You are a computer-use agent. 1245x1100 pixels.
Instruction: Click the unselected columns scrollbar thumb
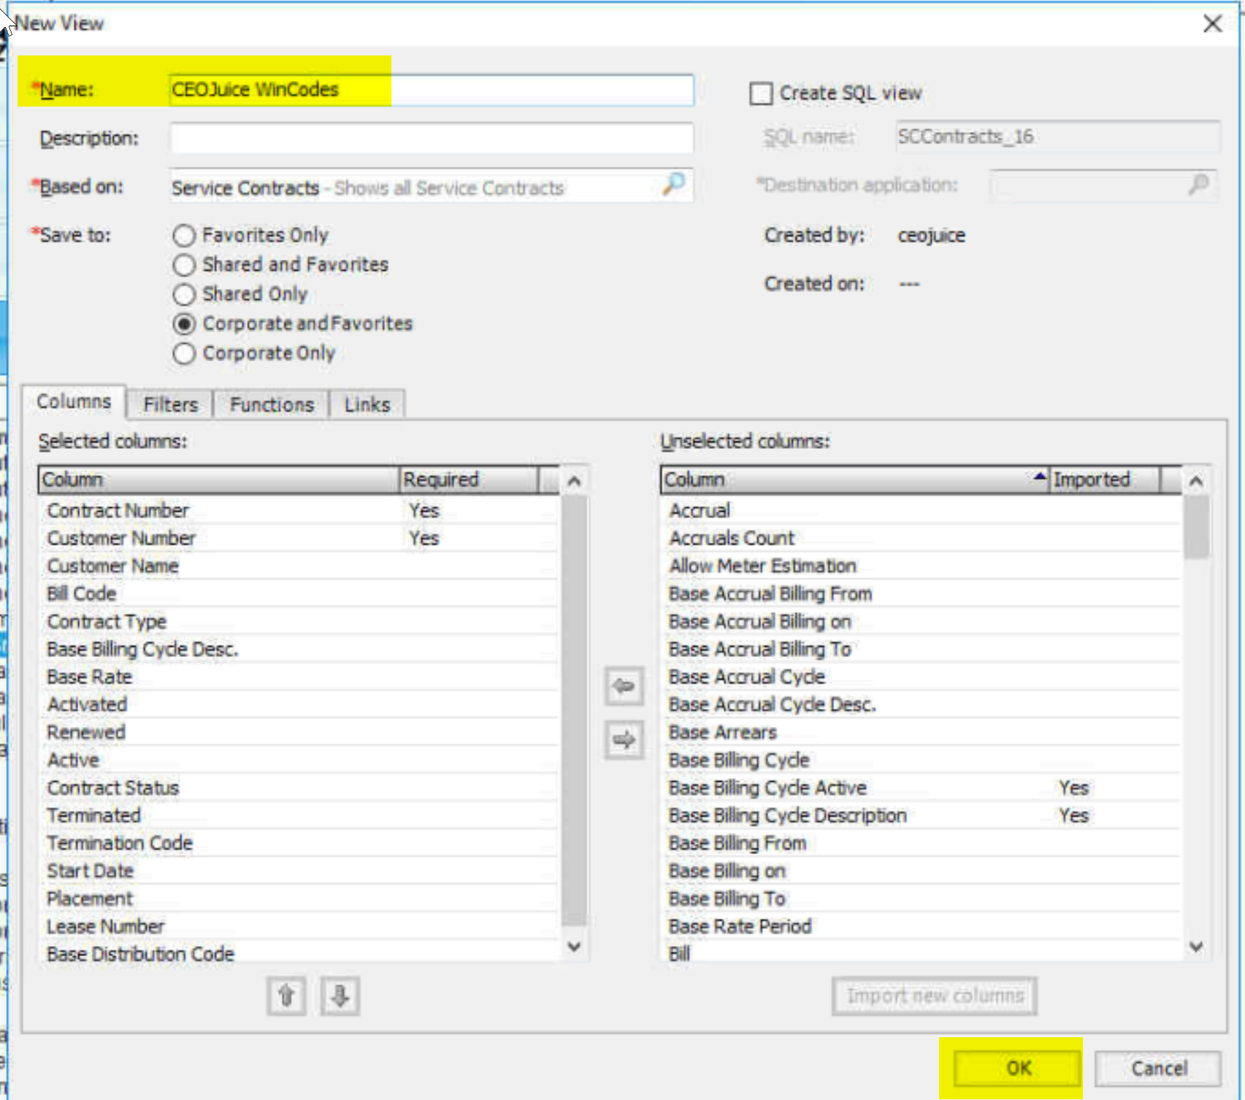tap(1196, 527)
